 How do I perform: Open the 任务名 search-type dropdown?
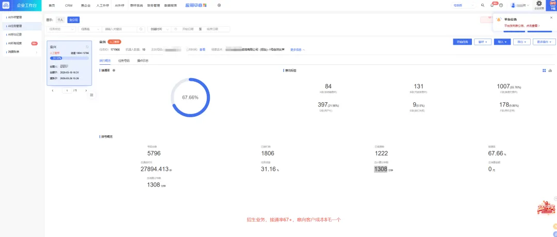coord(90,29)
